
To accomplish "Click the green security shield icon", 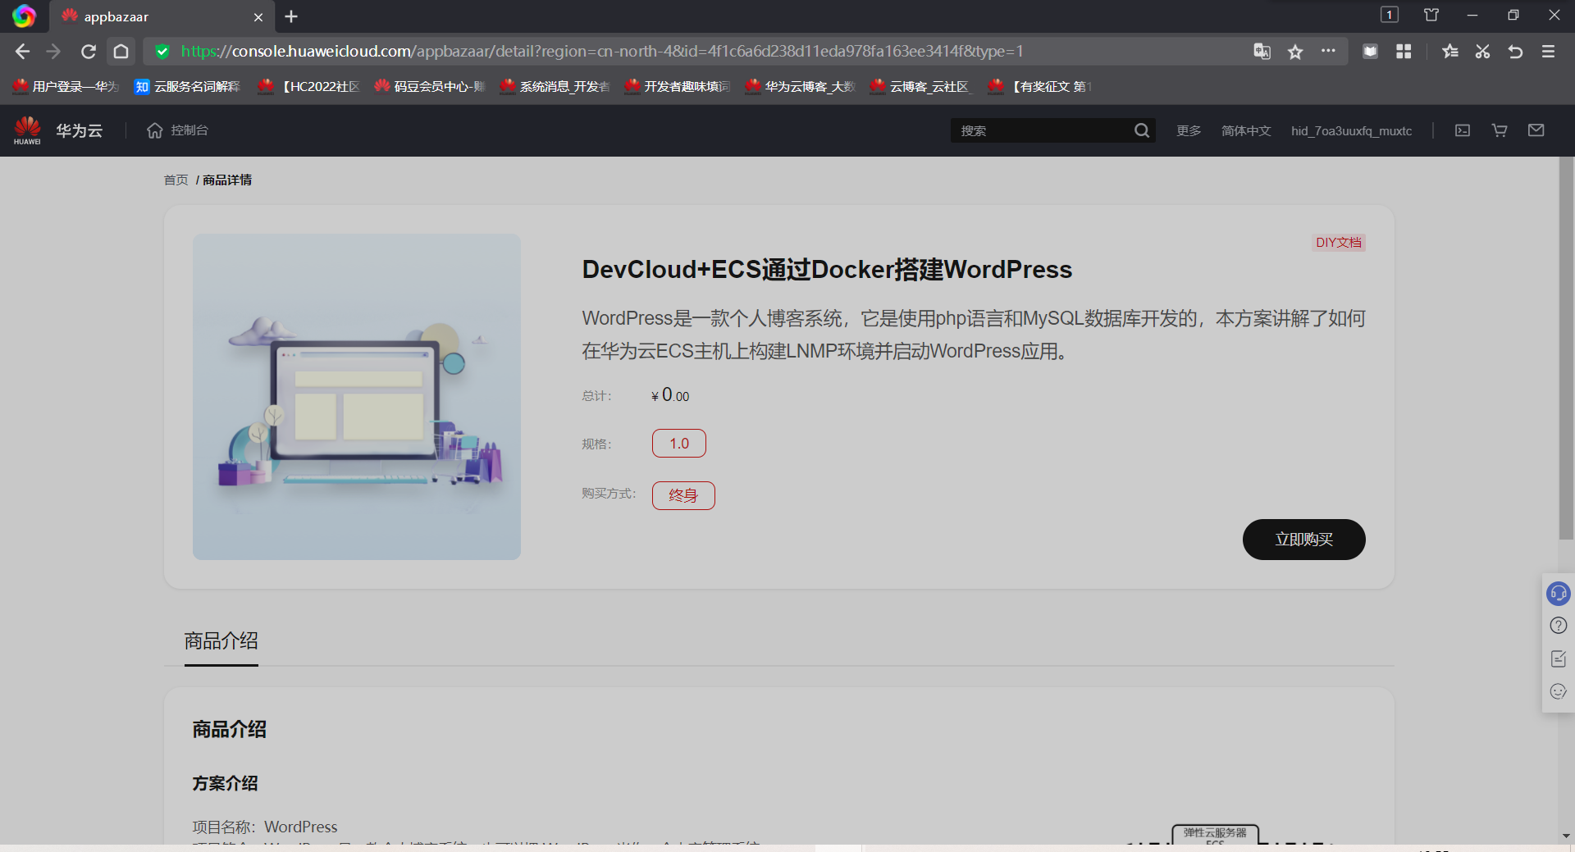I will [162, 52].
